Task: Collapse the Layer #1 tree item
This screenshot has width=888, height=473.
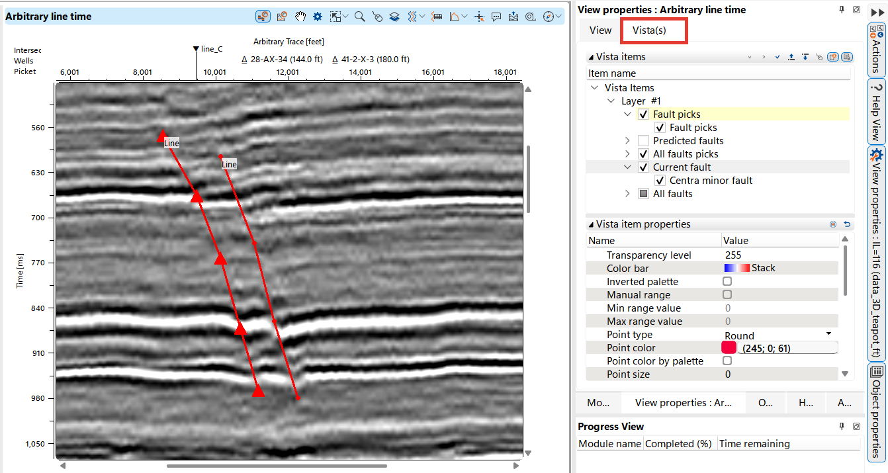Action: [611, 101]
